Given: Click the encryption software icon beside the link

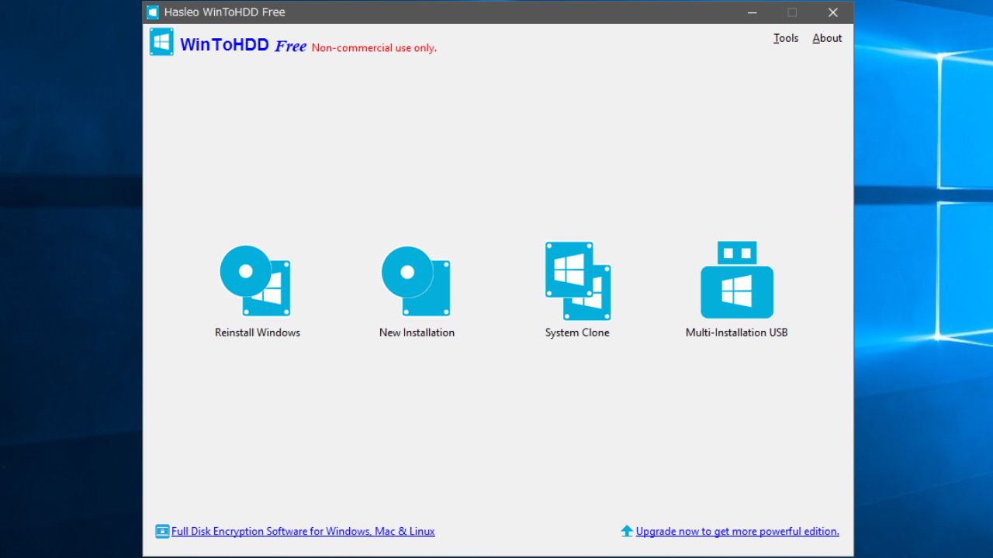Looking at the screenshot, I should (162, 532).
